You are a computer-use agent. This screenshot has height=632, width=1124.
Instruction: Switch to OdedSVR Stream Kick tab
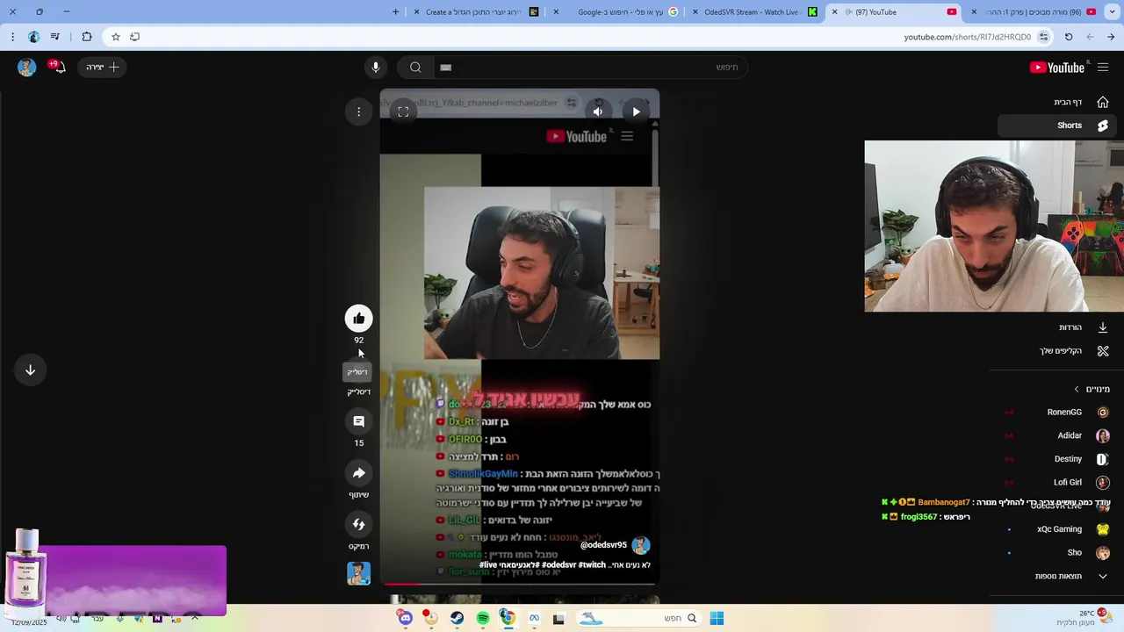click(x=757, y=12)
